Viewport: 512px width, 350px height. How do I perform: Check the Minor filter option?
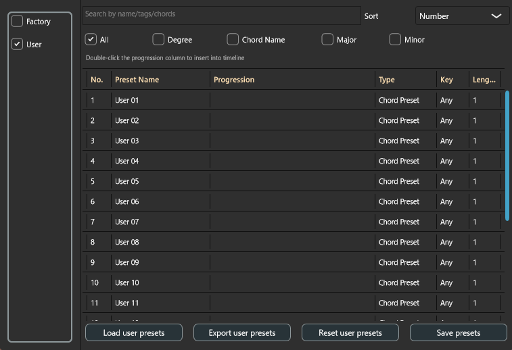395,40
